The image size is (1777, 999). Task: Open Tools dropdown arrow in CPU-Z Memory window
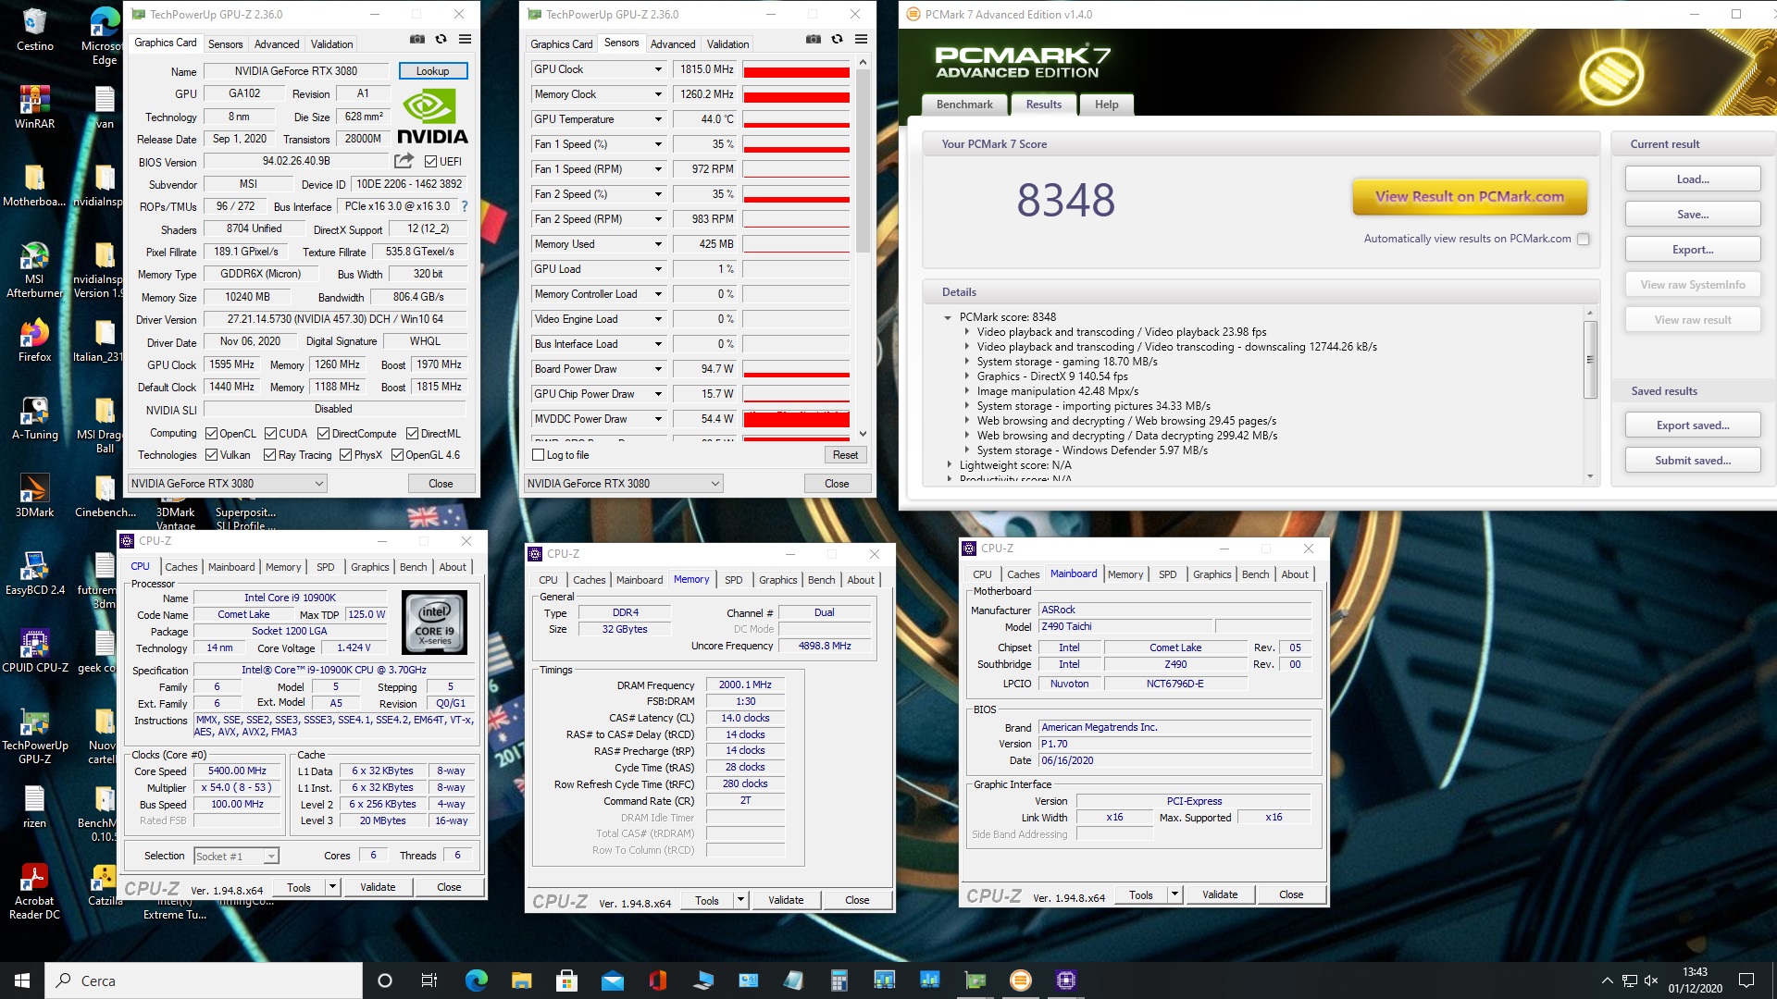pos(740,900)
